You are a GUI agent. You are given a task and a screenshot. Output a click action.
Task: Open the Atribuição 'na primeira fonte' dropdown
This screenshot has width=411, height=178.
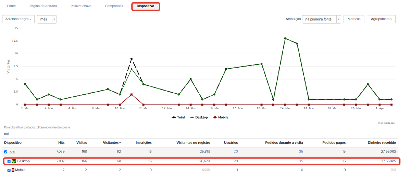[321, 19]
